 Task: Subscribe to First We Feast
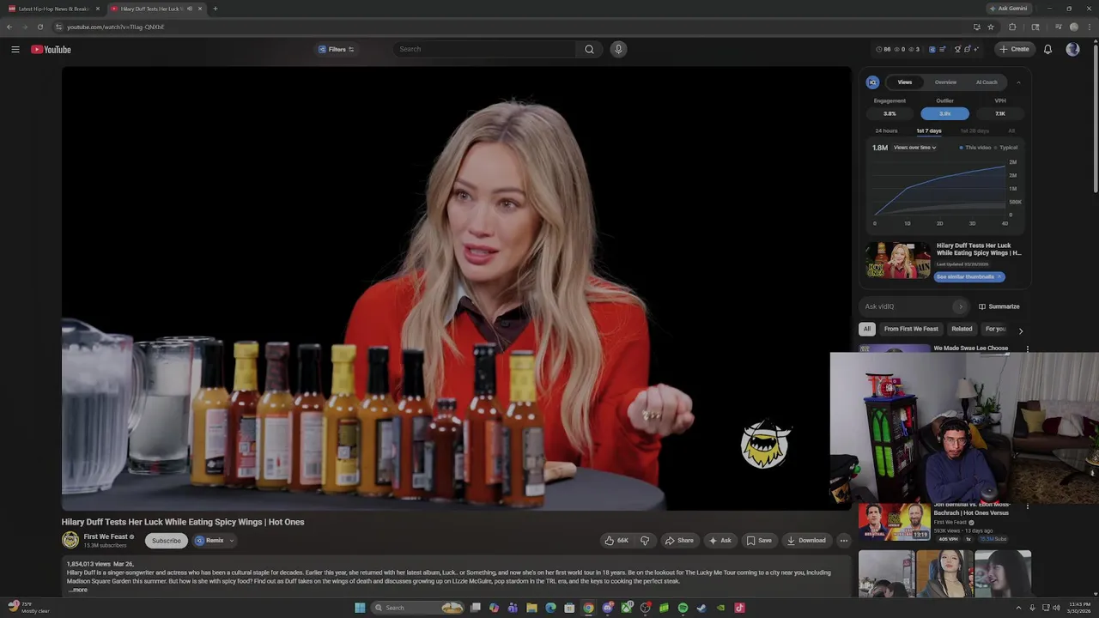click(167, 541)
